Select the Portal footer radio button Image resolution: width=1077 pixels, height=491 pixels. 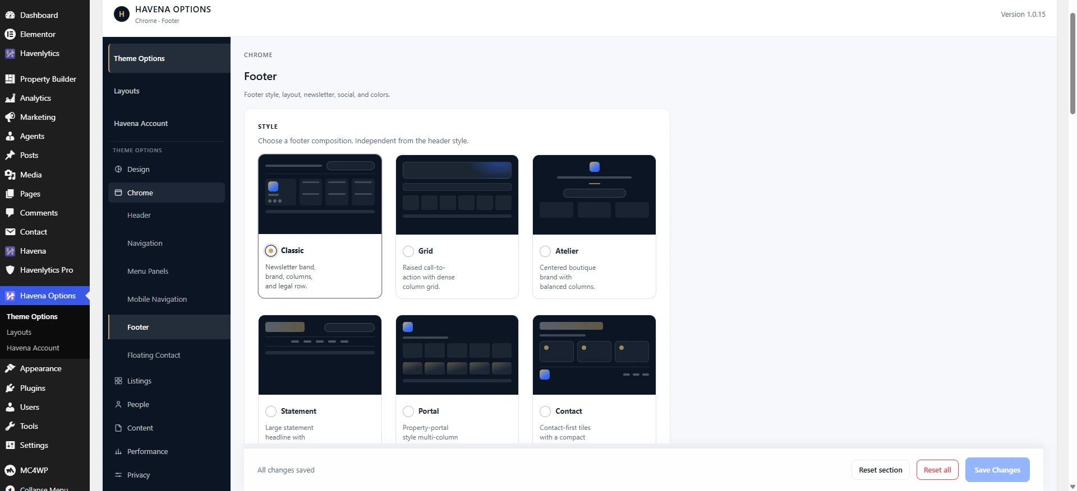click(408, 411)
